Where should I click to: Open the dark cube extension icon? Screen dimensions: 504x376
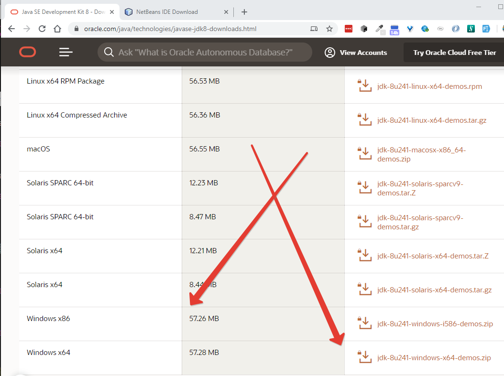[364, 29]
